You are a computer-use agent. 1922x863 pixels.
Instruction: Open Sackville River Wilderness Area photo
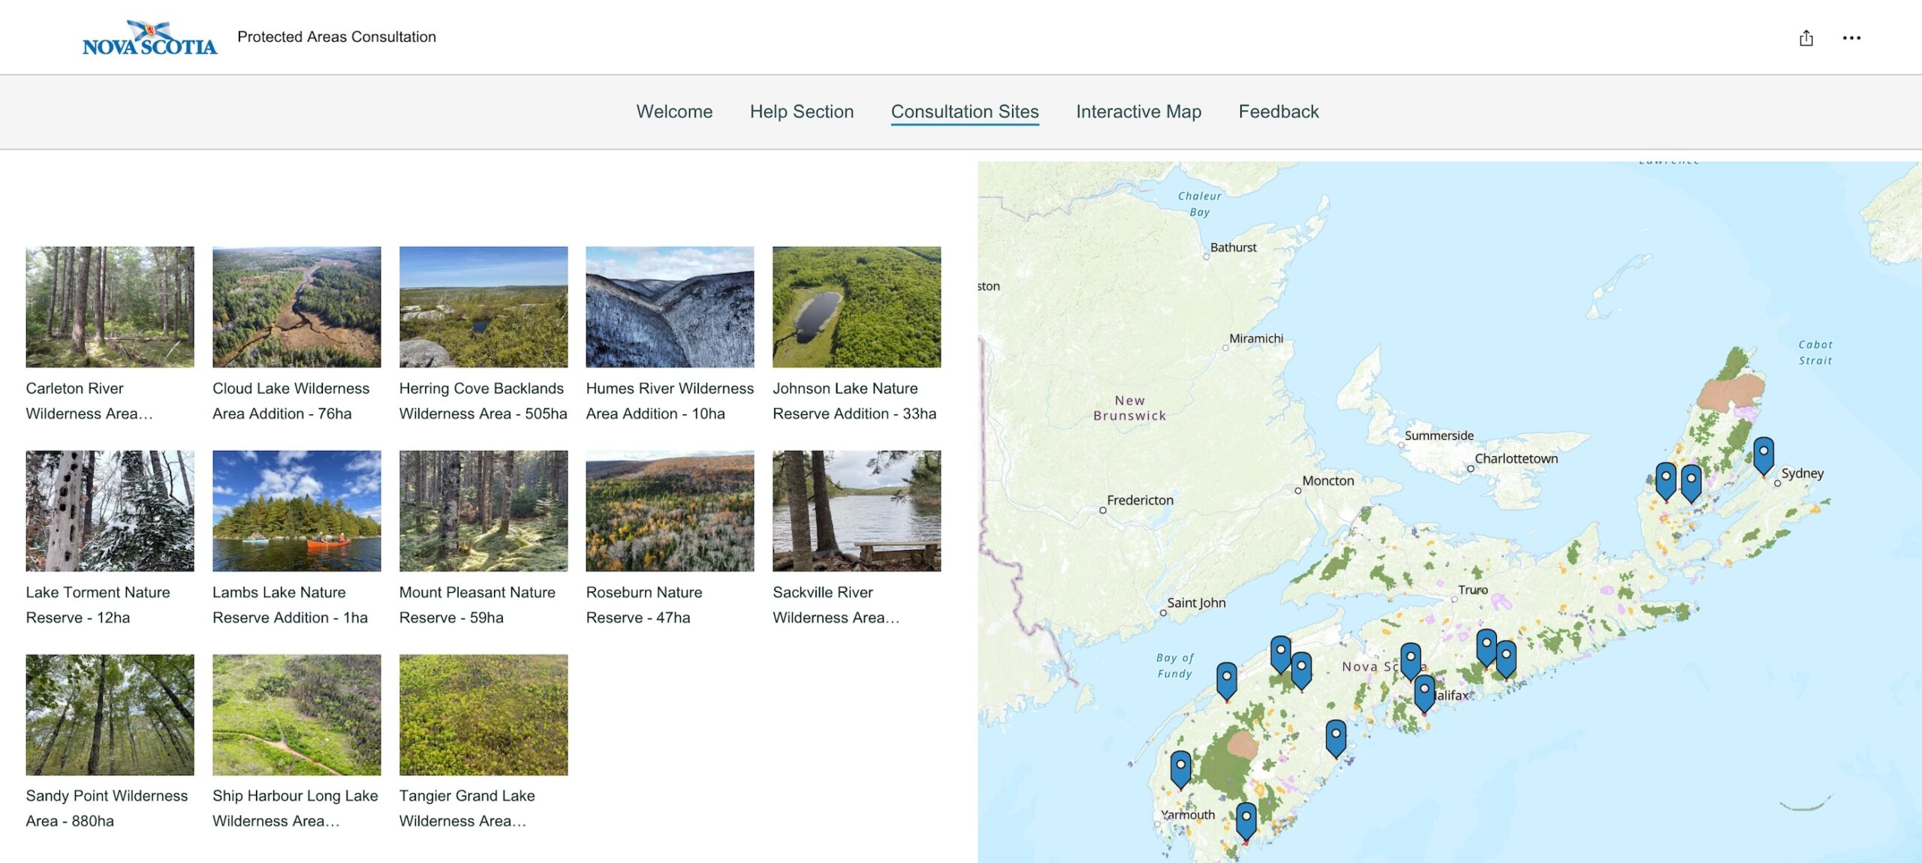tap(857, 511)
